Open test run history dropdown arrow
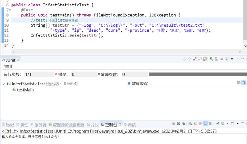 coord(232,59)
